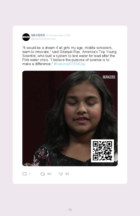140x216 pixels.
Task: Open the @MAKERSwomen handle
Action: point(44,39)
